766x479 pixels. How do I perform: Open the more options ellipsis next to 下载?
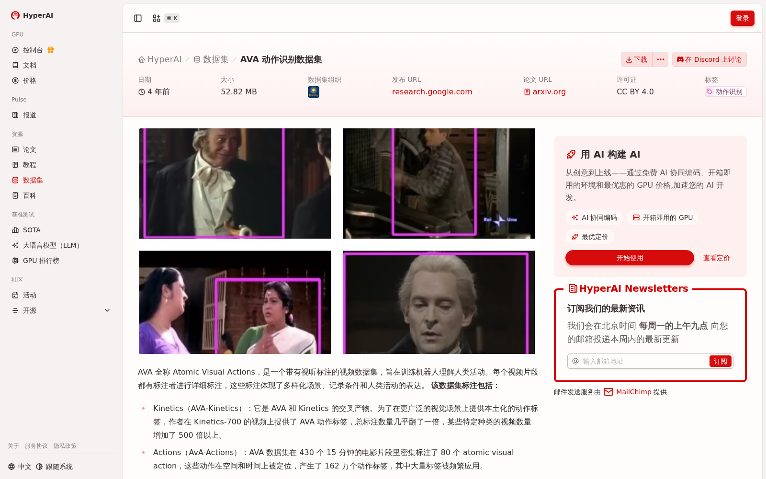661,59
